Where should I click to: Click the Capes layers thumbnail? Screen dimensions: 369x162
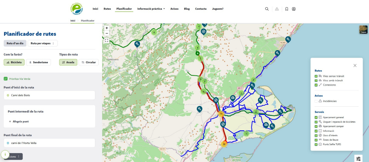click(364, 30)
